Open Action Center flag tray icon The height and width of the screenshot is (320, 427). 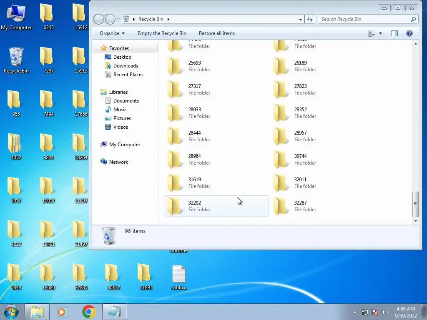pos(375,312)
